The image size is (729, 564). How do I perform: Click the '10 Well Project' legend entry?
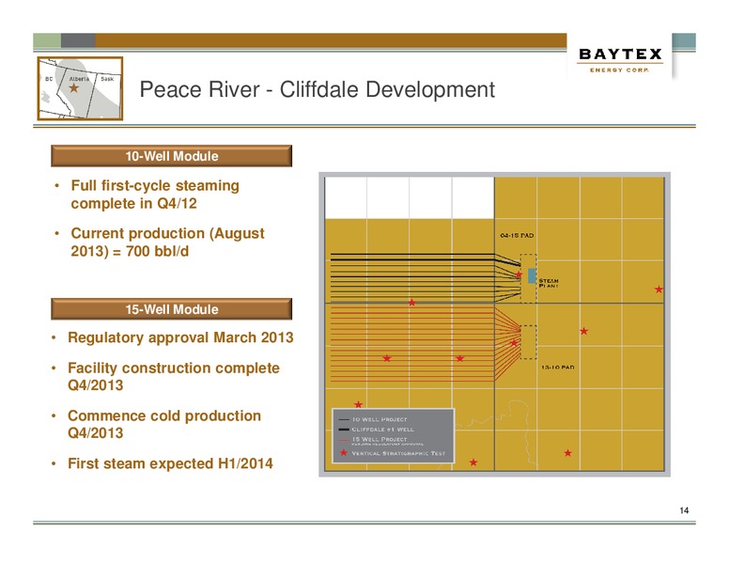[x=373, y=419]
